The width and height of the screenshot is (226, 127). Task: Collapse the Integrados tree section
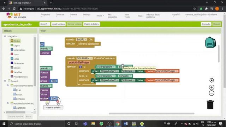(5, 36)
